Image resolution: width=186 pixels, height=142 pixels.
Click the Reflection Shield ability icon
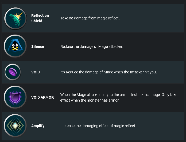click(15, 18)
